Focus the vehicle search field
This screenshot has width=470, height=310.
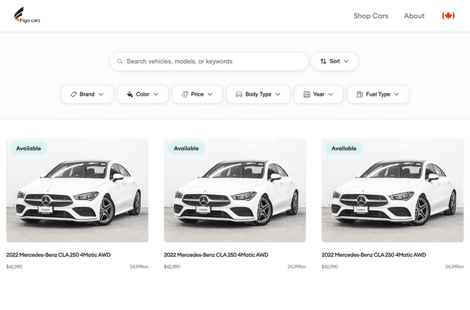click(x=209, y=62)
